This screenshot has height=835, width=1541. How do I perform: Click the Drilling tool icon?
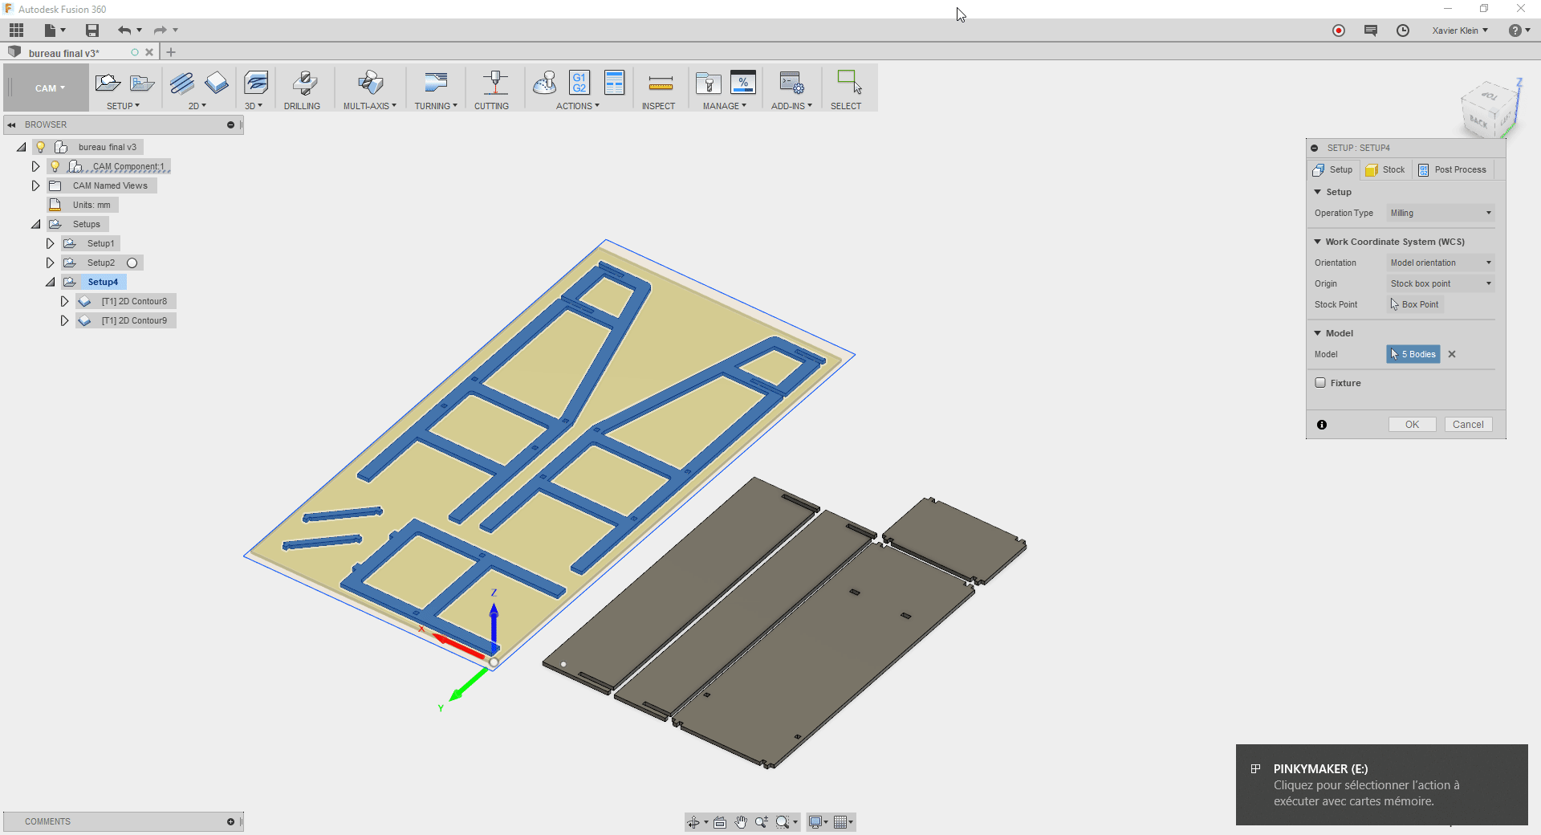tap(303, 83)
